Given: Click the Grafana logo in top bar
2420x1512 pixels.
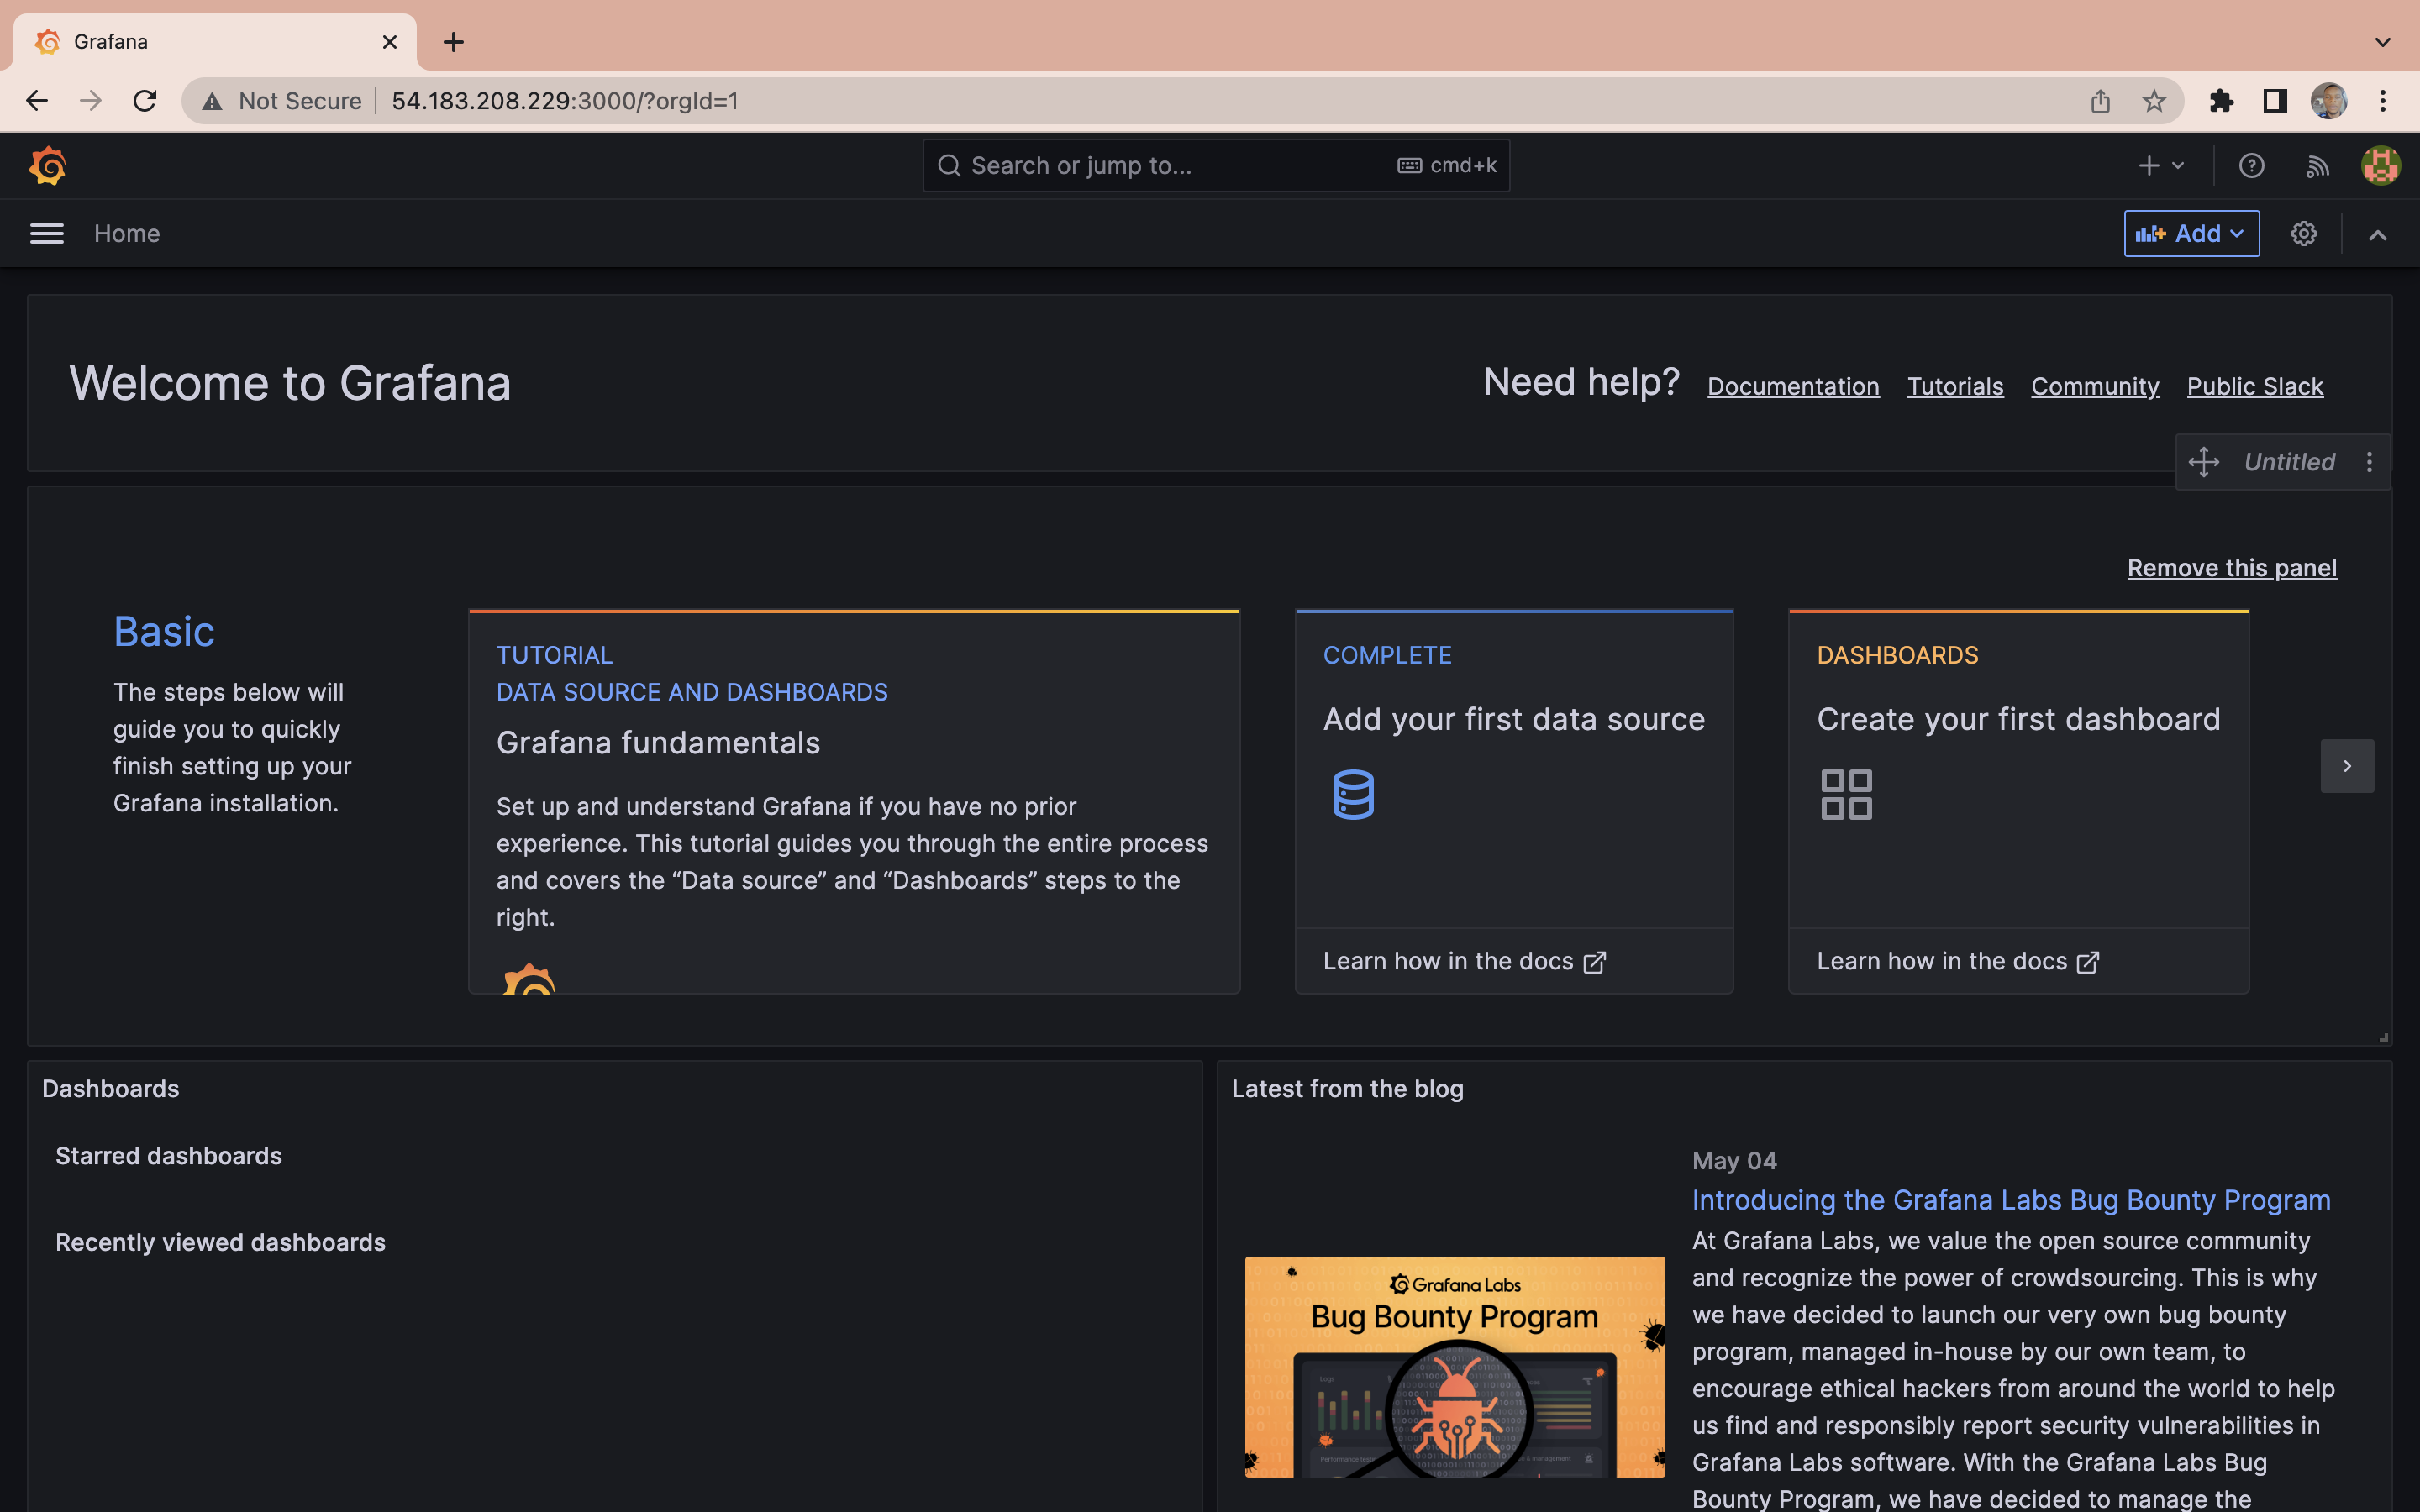Looking at the screenshot, I should click(x=47, y=165).
